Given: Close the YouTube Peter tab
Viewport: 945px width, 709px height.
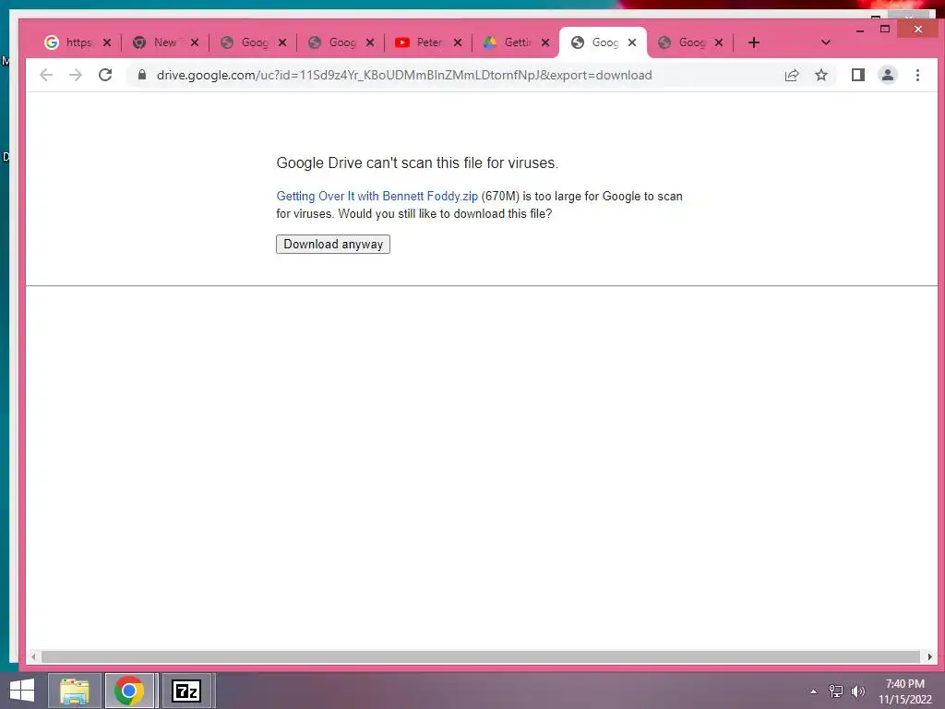Looking at the screenshot, I should click(x=458, y=42).
